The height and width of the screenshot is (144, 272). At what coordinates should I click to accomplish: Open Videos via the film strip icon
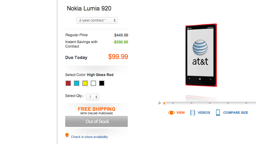coord(193,113)
